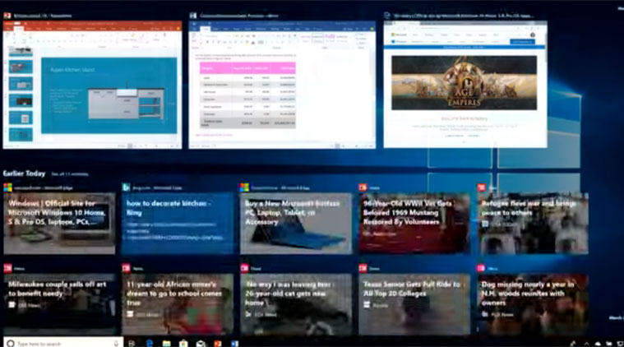
Task: Click the Edge icon on the taskbar
Action: click(150, 342)
